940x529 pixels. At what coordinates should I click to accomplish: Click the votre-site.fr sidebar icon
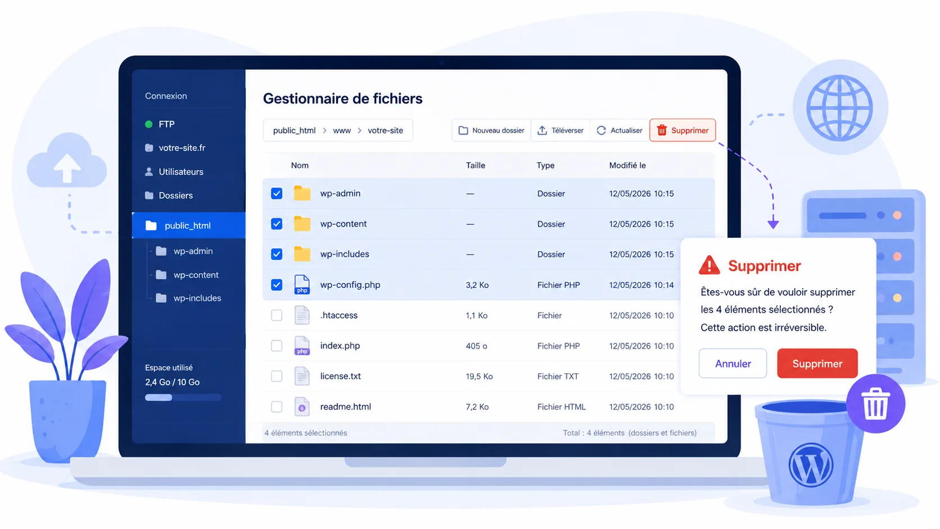[149, 148]
